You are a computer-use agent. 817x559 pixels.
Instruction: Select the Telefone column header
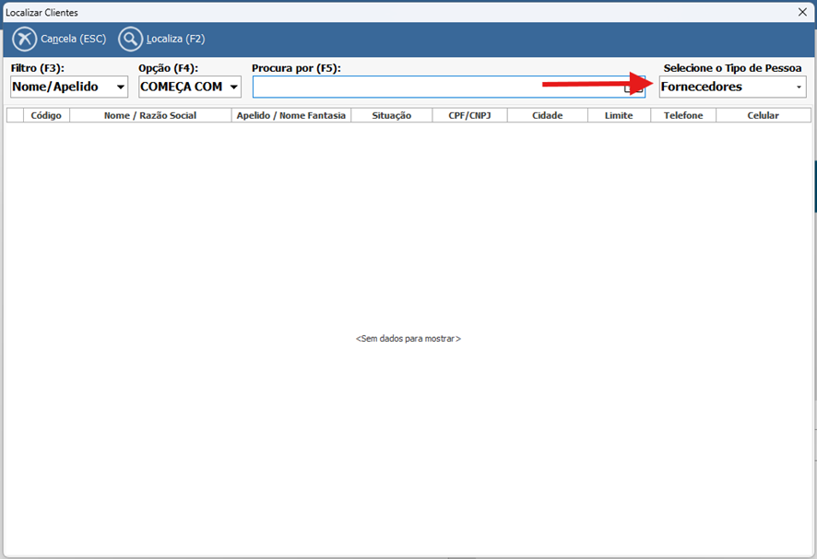683,115
